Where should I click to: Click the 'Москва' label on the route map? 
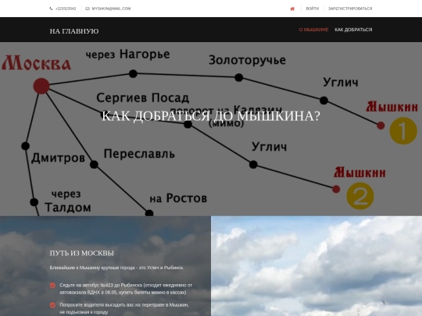point(36,63)
